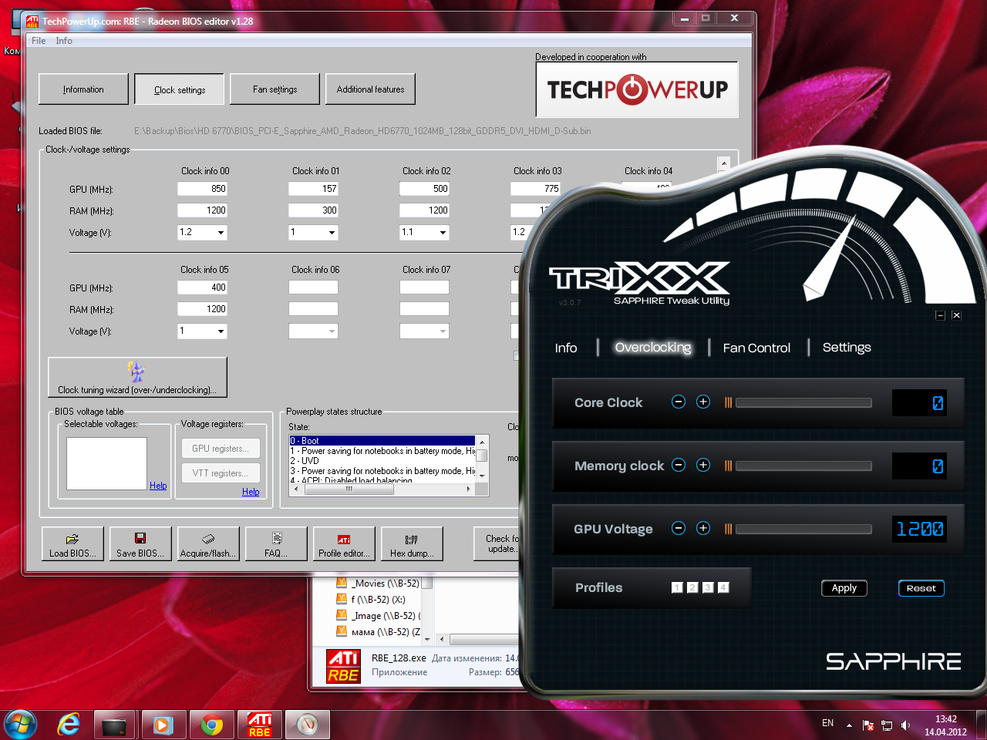Open Clock info 05 voltage dropdown
Viewport: 987px width, 740px height.
pos(221,331)
